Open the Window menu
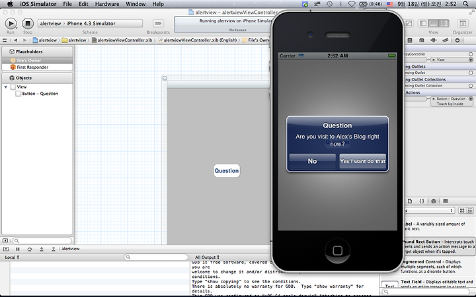Screen dimensions: 476x297 coord(136,4)
